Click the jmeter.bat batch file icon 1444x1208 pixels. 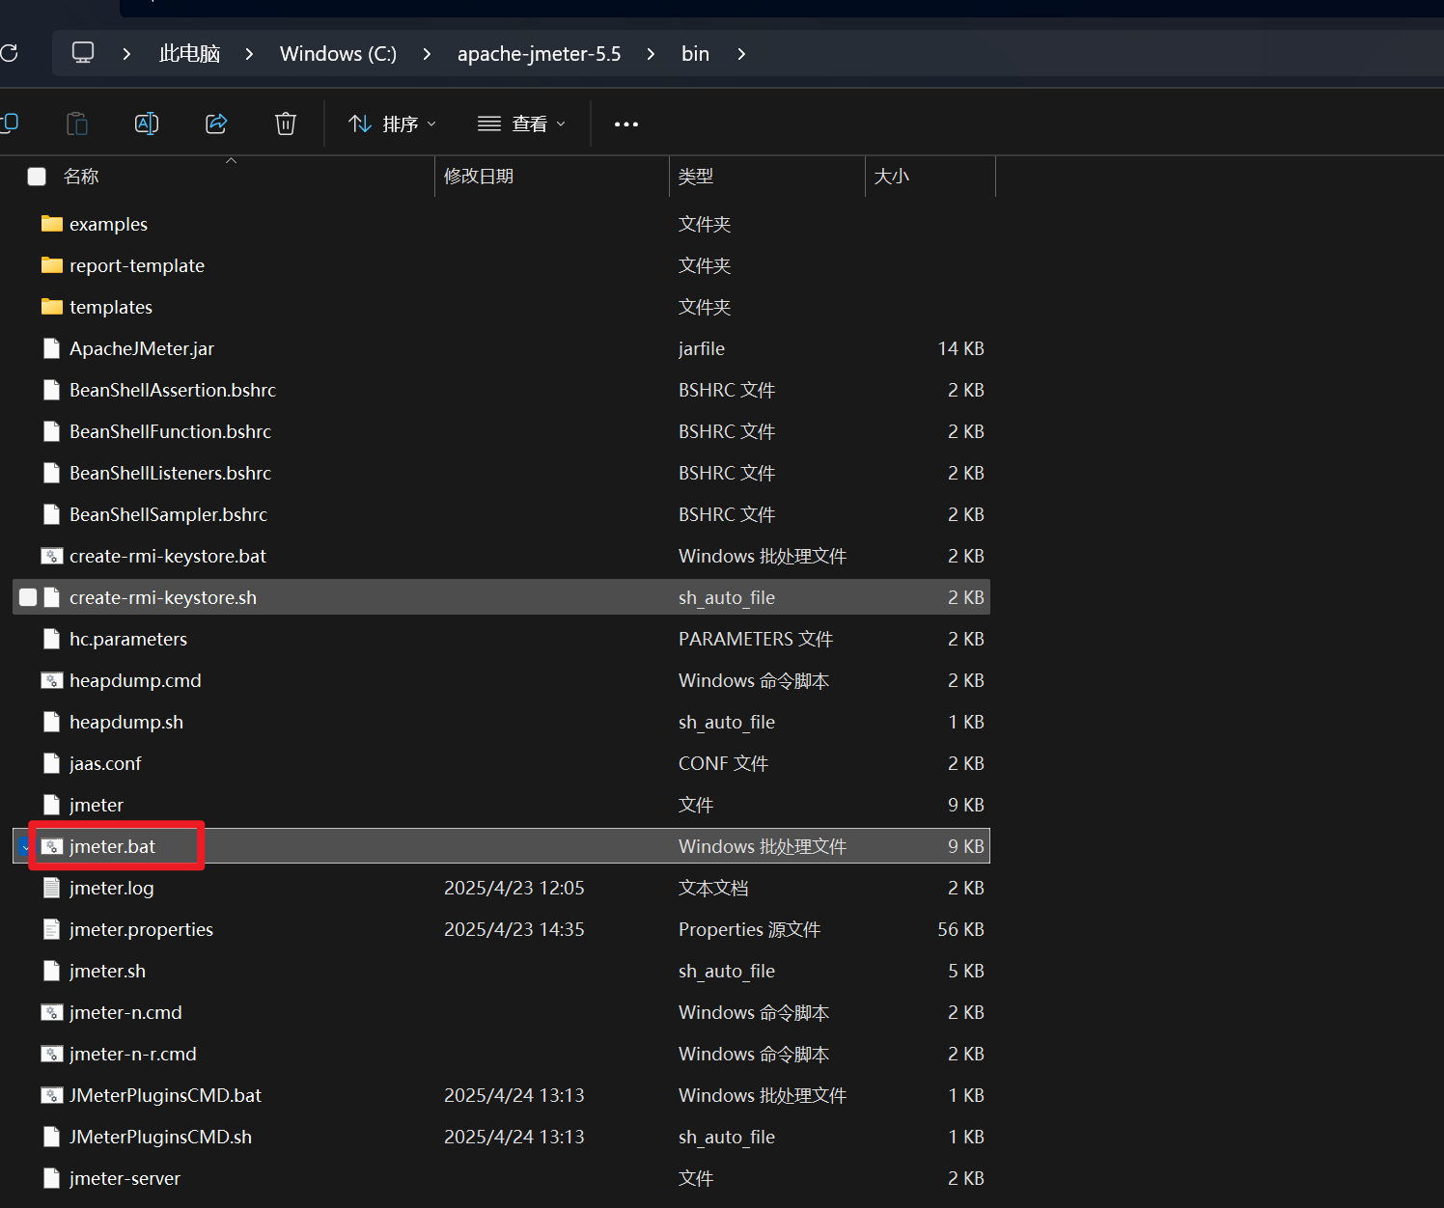(52, 846)
